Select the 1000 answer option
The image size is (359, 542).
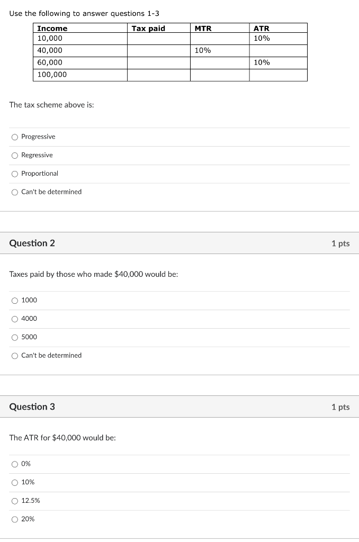click(x=15, y=300)
